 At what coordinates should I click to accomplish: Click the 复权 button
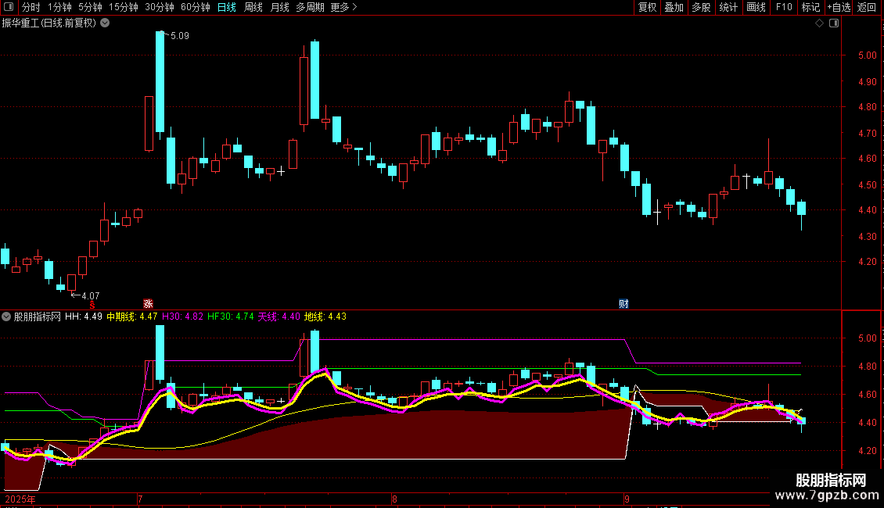pos(647,7)
